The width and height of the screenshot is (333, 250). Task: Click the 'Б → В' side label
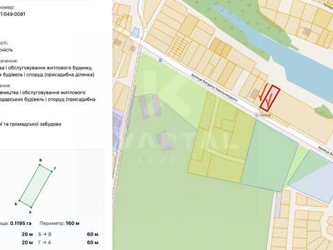click(x=45, y=235)
